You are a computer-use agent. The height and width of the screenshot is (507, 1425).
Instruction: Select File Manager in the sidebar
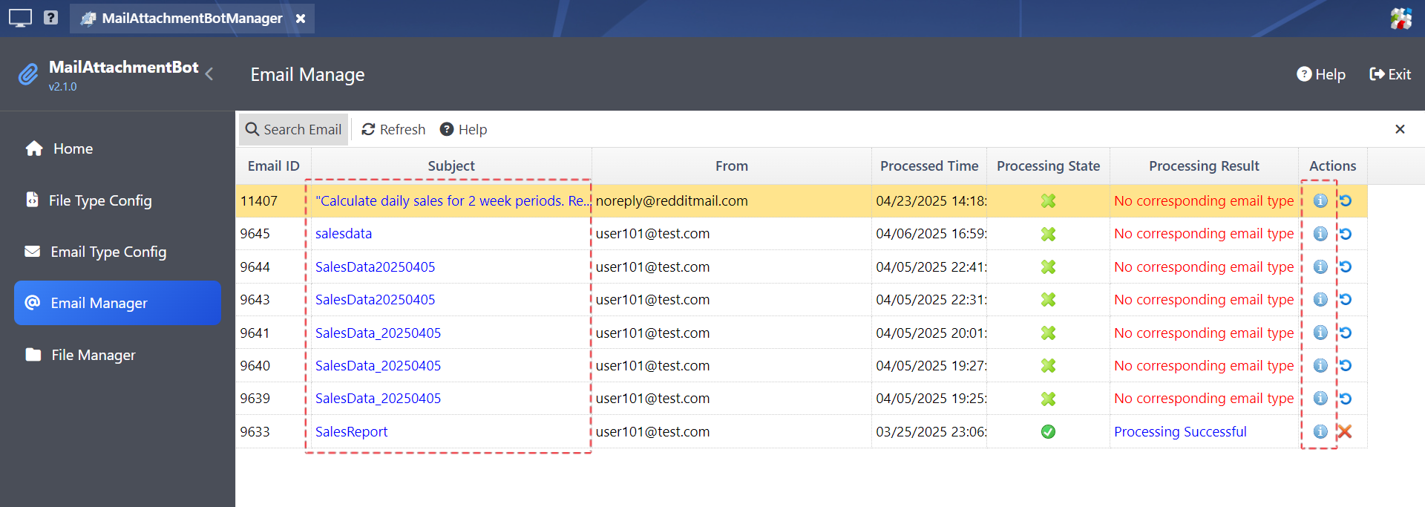pyautogui.click(x=93, y=355)
